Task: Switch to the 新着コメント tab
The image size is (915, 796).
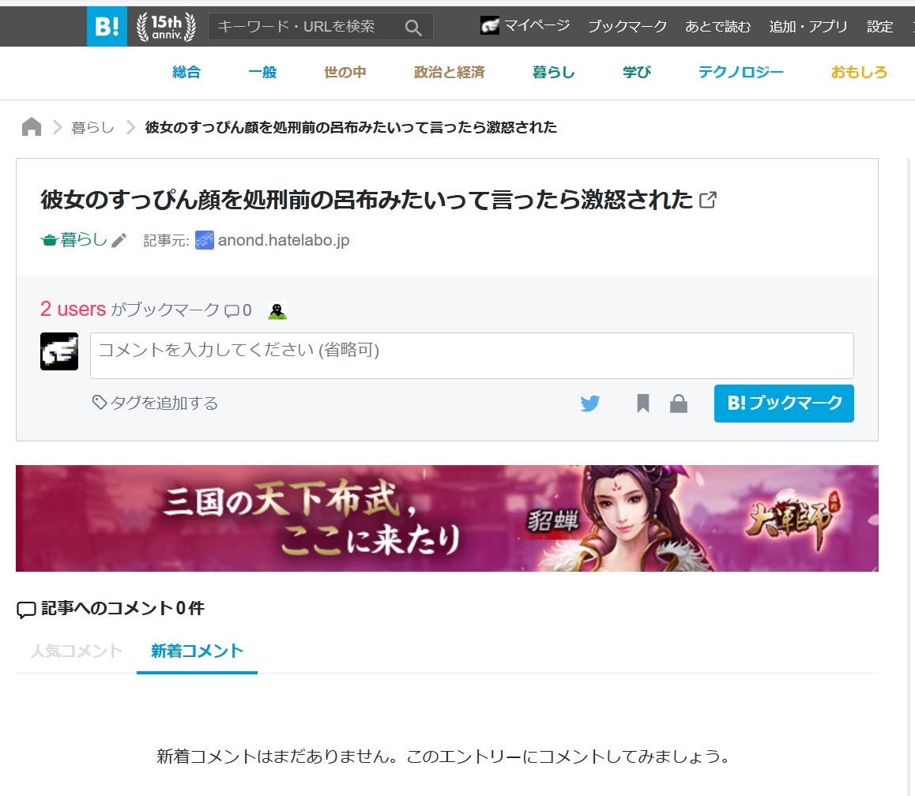Action: (198, 651)
